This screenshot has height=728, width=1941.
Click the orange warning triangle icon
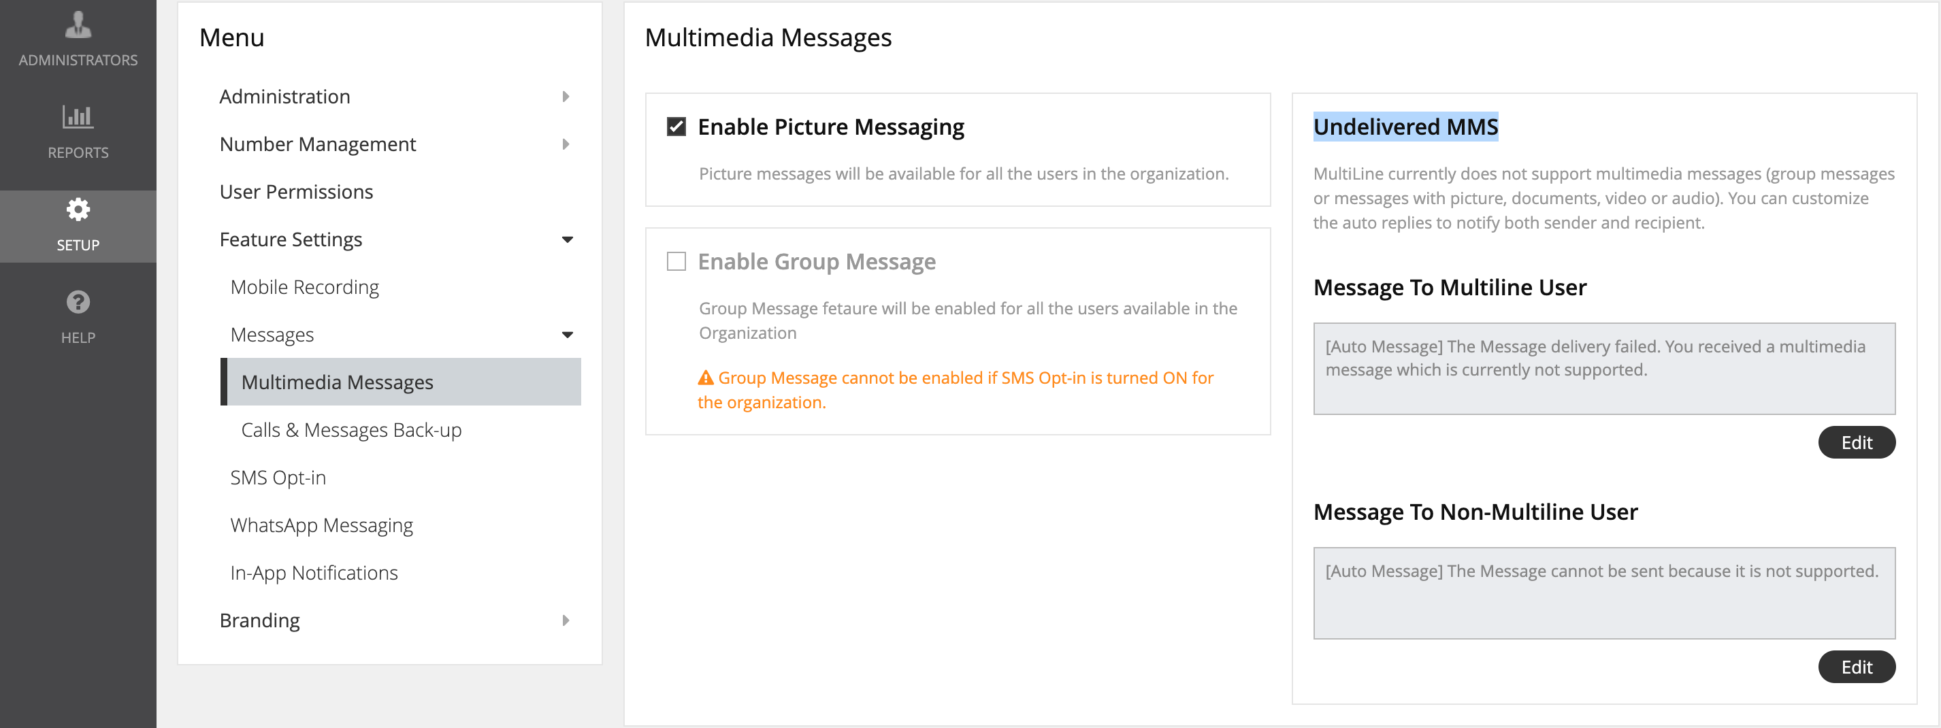pyautogui.click(x=705, y=378)
